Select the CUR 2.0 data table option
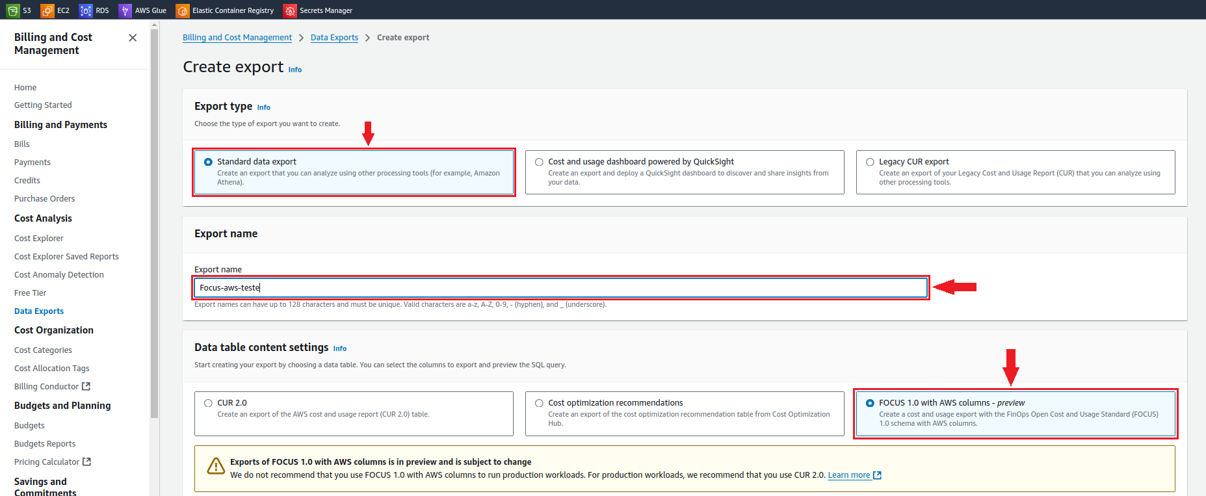This screenshot has width=1206, height=496. [208, 403]
